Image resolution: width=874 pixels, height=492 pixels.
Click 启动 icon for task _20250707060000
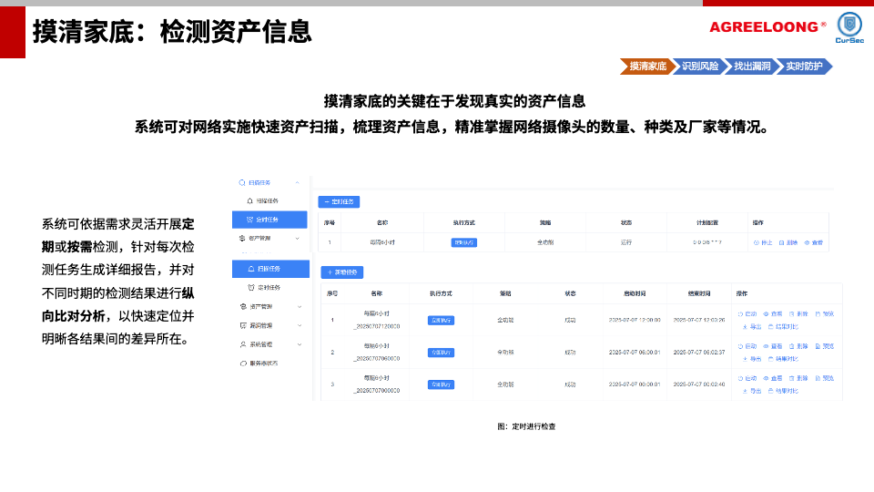point(740,346)
